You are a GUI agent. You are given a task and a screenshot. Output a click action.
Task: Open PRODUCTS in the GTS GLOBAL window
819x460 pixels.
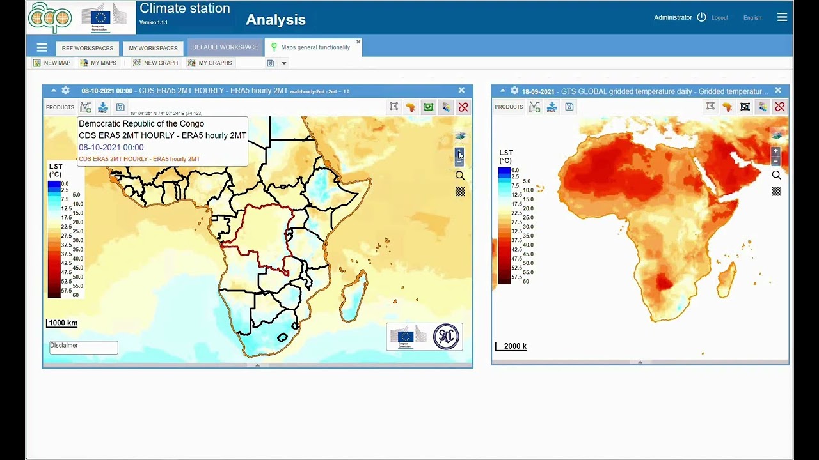[x=509, y=107]
